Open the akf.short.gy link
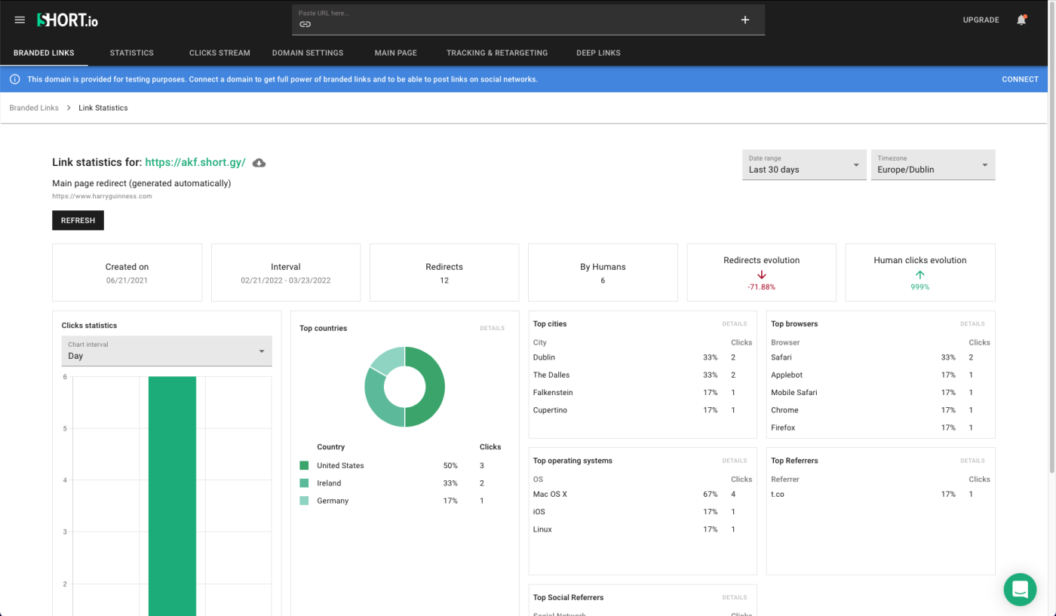Image resolution: width=1056 pixels, height=616 pixels. (195, 162)
